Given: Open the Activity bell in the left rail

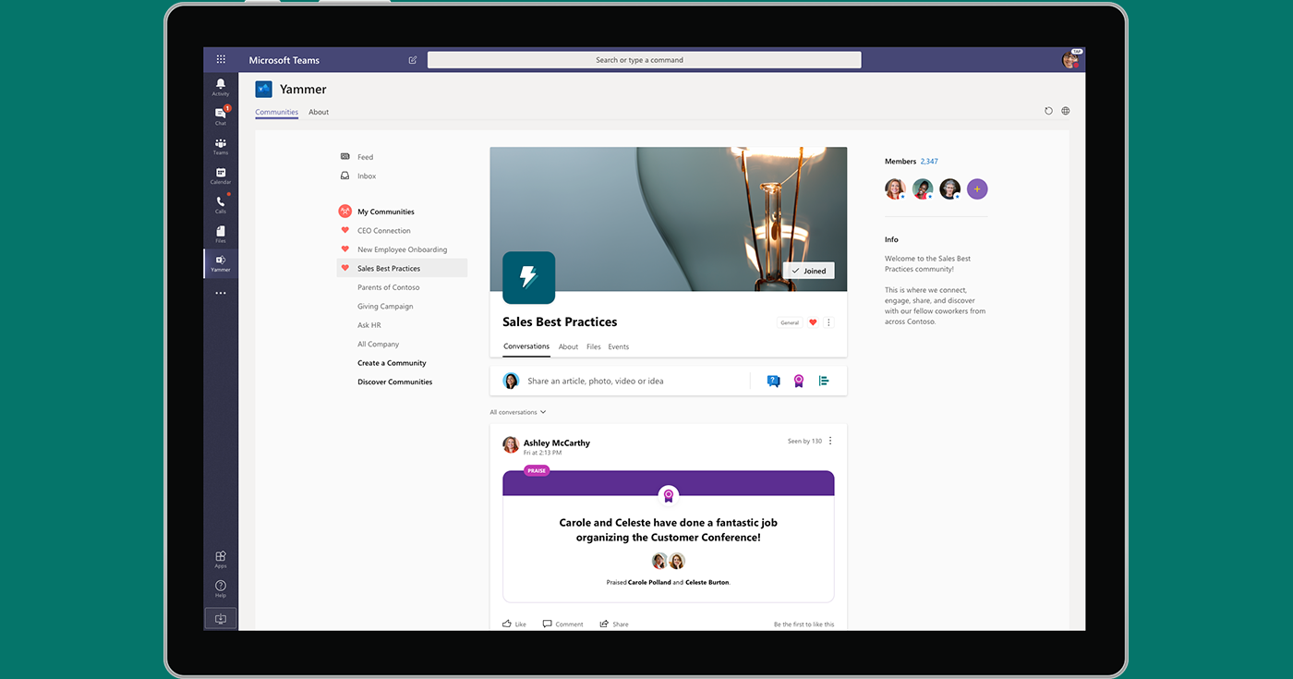Looking at the screenshot, I should 220,85.
